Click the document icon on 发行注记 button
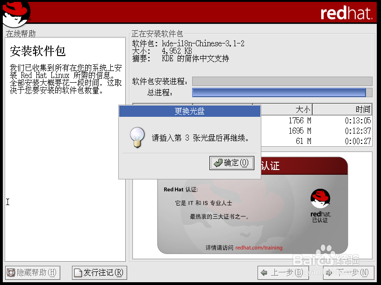Viewport: 381px width, 285px height. point(78,273)
